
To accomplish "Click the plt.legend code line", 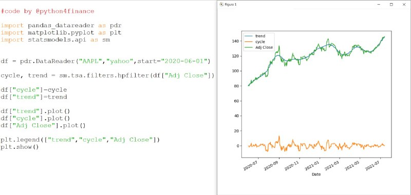I will (80, 140).
